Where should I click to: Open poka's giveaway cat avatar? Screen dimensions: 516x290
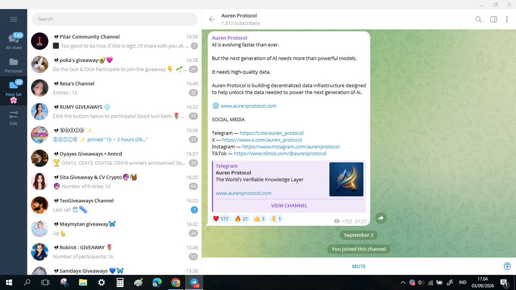[40, 64]
